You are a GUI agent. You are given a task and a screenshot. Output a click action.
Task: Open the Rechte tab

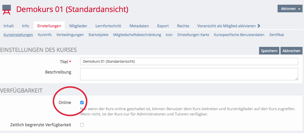pyautogui.click(x=183, y=26)
